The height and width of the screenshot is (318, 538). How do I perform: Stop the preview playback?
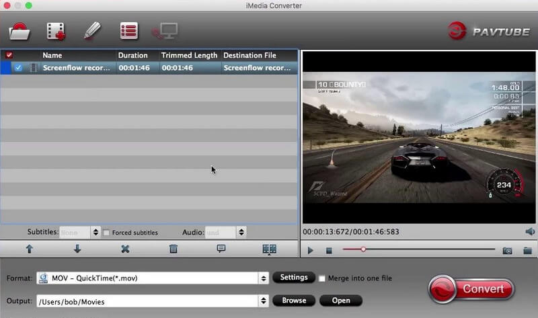click(x=329, y=251)
